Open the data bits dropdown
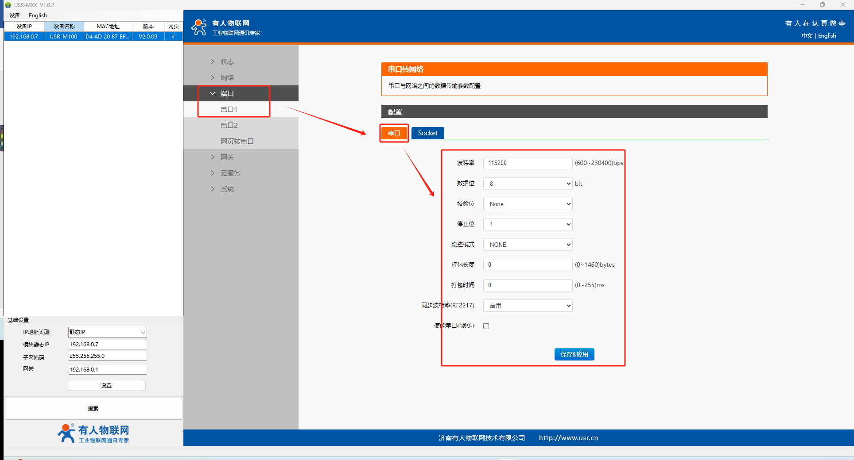Screen dimensions: 854x460 coord(528,184)
